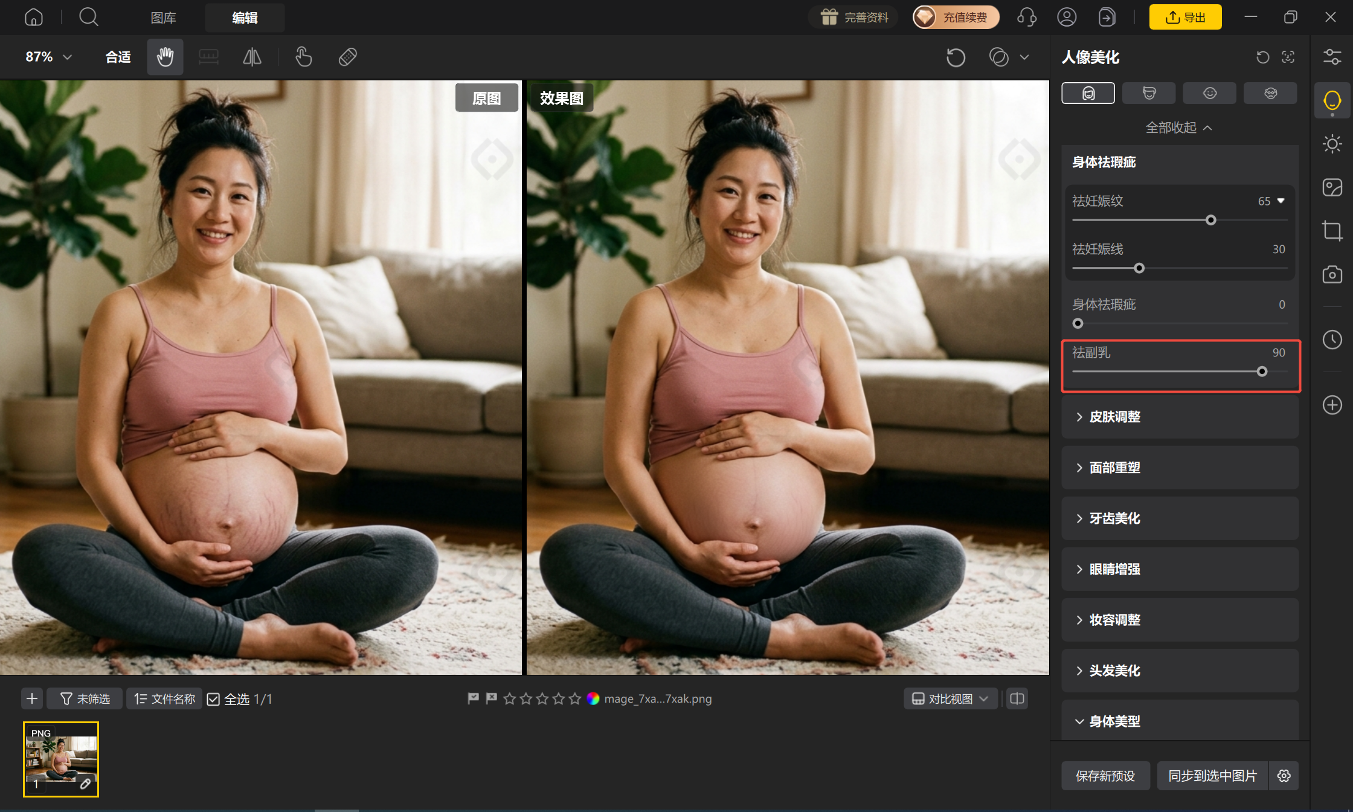Expand the 头发美化 section
The height and width of the screenshot is (812, 1353).
click(1180, 671)
